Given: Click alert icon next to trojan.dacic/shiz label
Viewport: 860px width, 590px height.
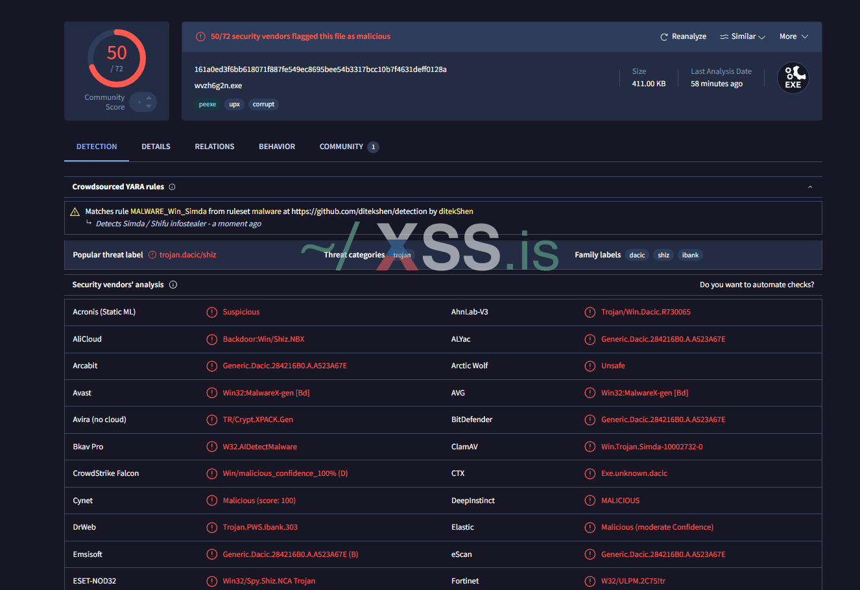Looking at the screenshot, I should point(152,255).
